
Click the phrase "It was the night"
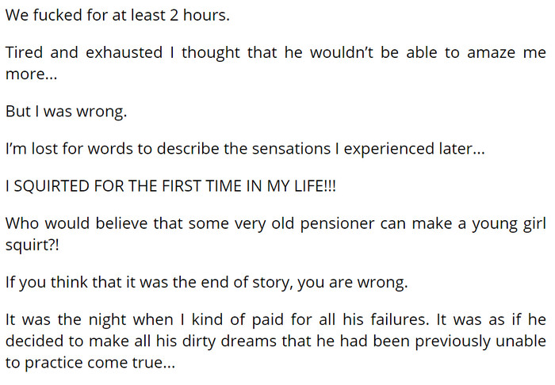click(x=66, y=320)
